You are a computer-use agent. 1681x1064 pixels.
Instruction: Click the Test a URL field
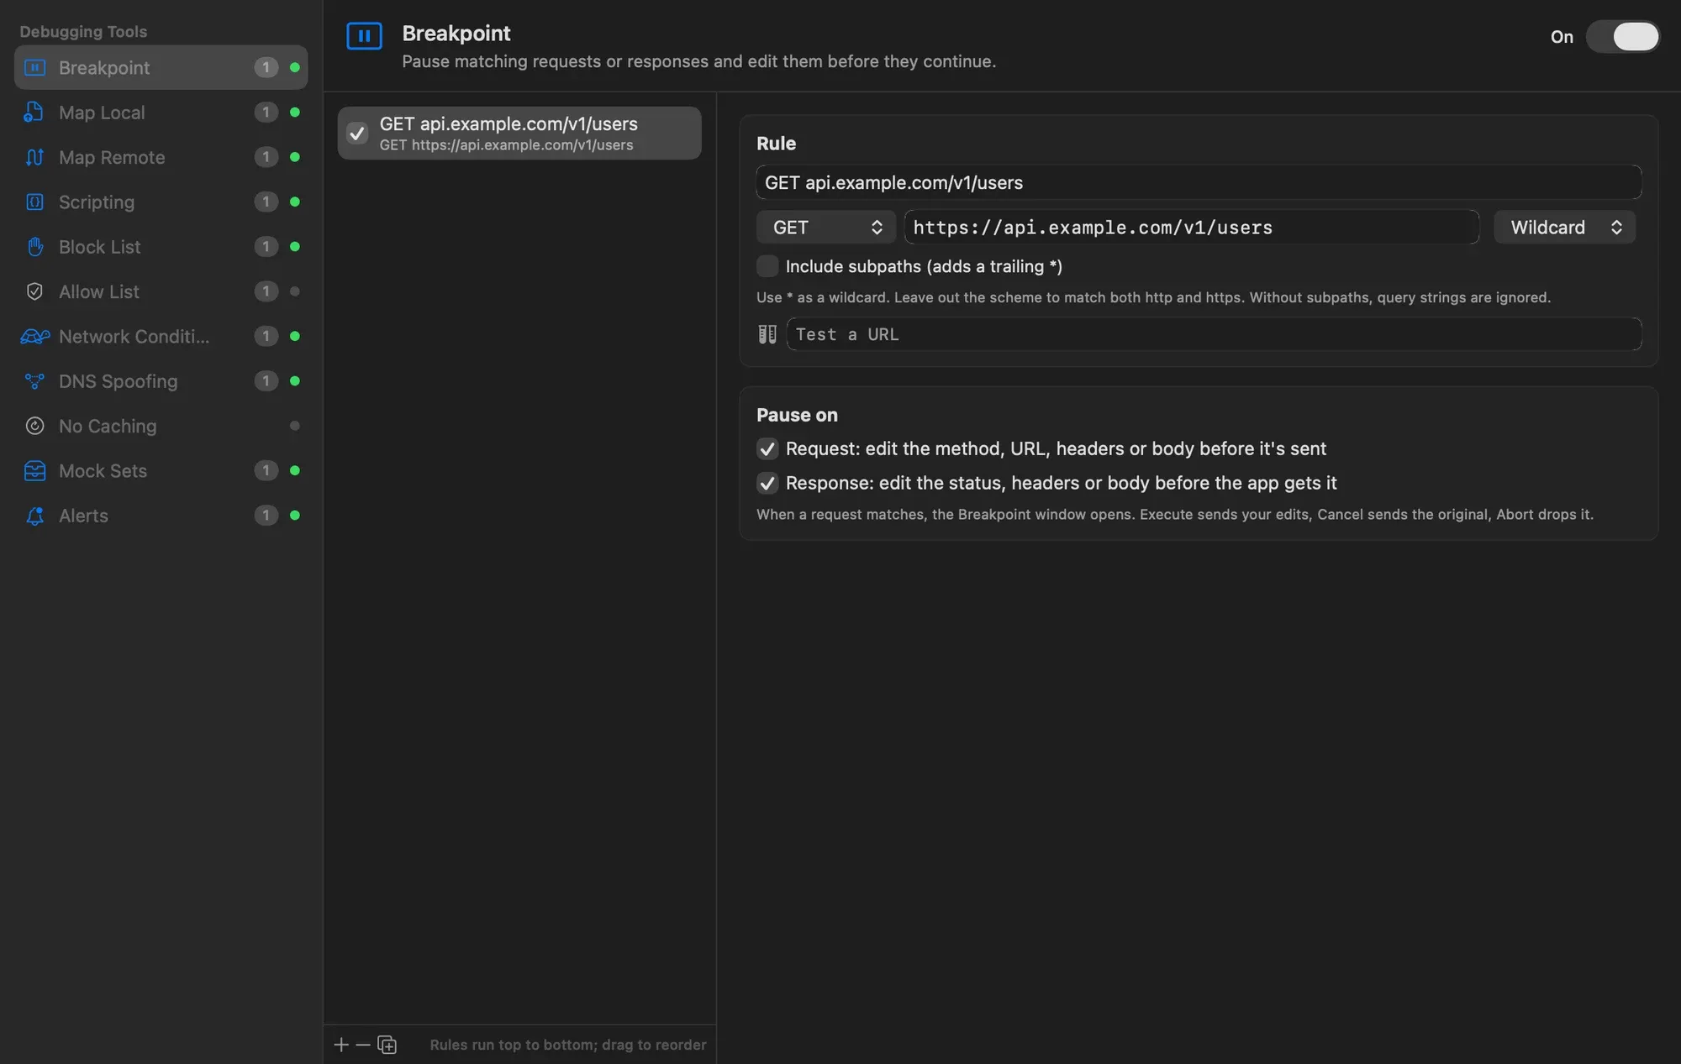pyautogui.click(x=1214, y=334)
